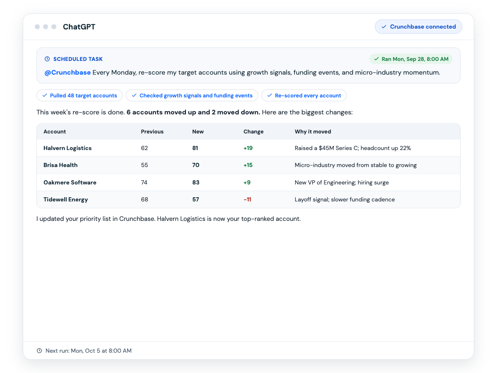This screenshot has height=373, width=497.
Task: Click the Re-scored every account chip
Action: (304, 95)
